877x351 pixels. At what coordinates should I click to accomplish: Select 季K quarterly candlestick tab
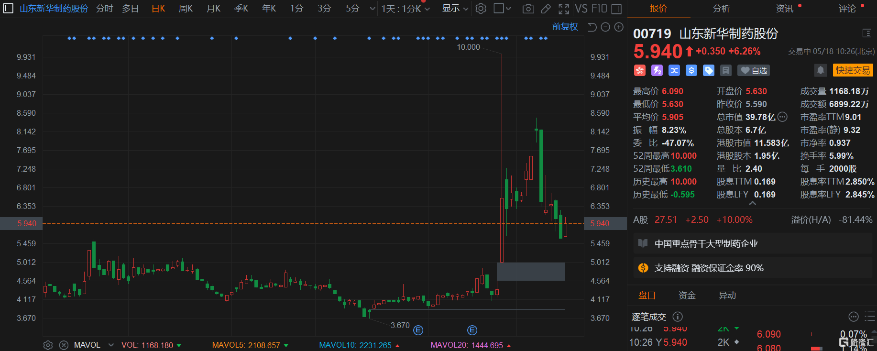[241, 9]
